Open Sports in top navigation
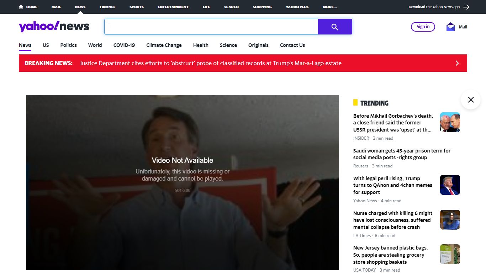 coord(137,7)
